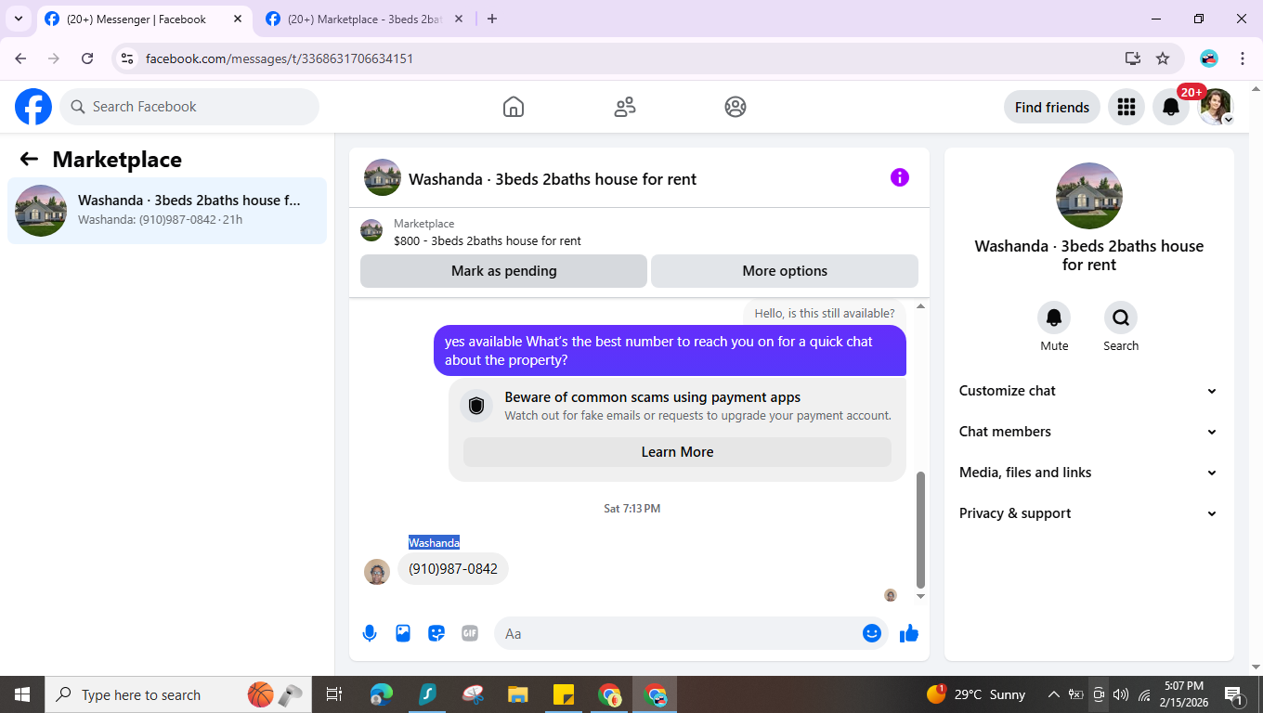Click the (910)987-0842 message bubble
This screenshot has height=713, width=1263.
[x=453, y=569]
